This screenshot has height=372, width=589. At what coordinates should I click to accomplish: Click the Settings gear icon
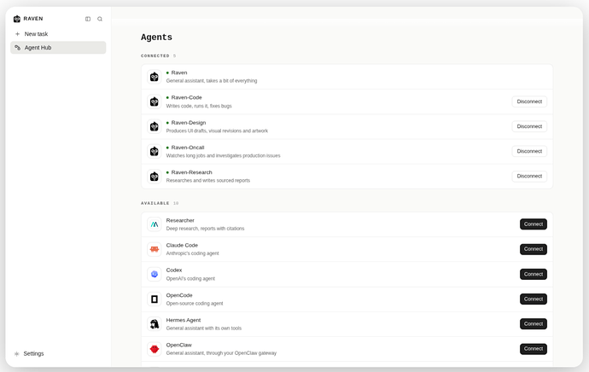coord(16,353)
